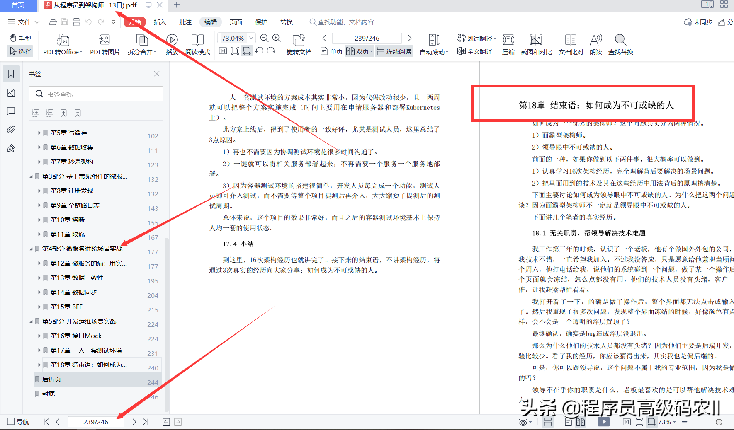Toggle the bookmark panel in left sidebar
Viewport: 734px width, 430px height.
click(11, 74)
